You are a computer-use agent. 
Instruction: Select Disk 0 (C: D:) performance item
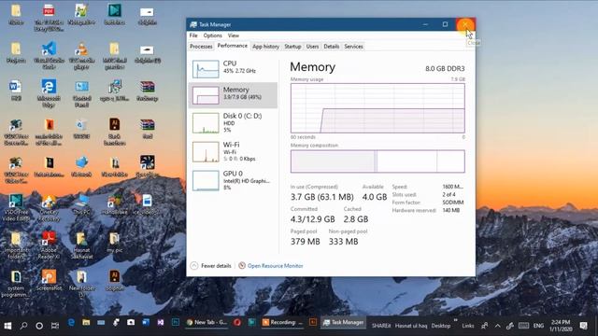(x=233, y=122)
